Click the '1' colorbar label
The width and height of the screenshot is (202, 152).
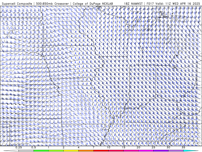48,147
